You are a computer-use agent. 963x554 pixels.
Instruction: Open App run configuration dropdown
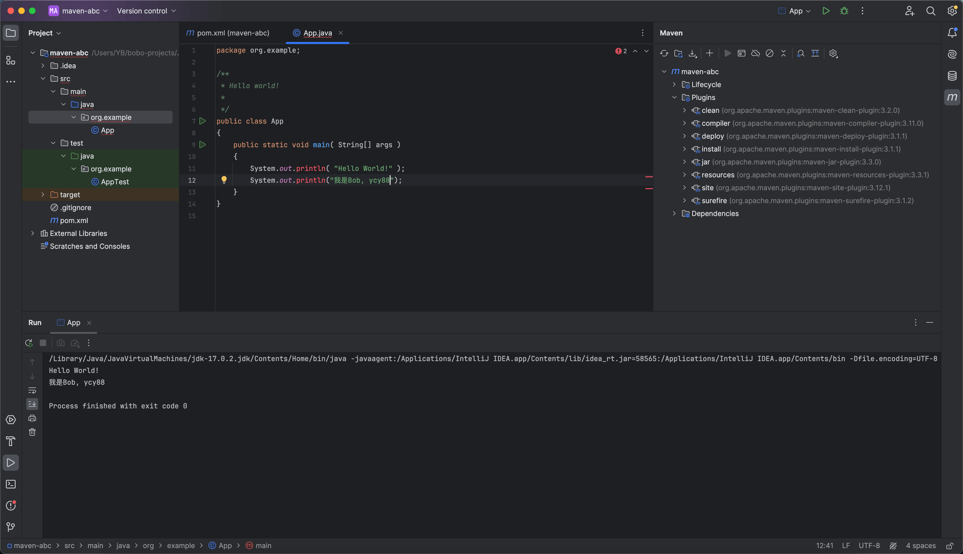pos(795,11)
